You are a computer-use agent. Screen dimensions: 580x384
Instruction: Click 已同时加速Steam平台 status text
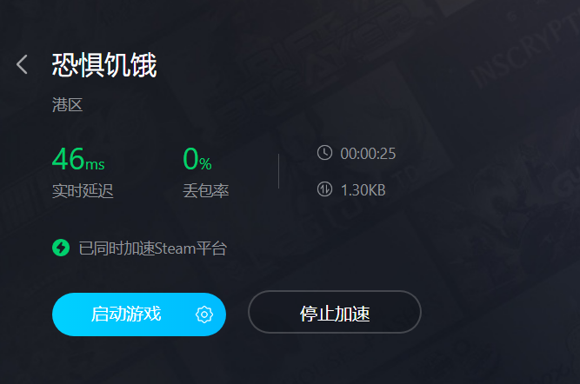[x=153, y=248]
